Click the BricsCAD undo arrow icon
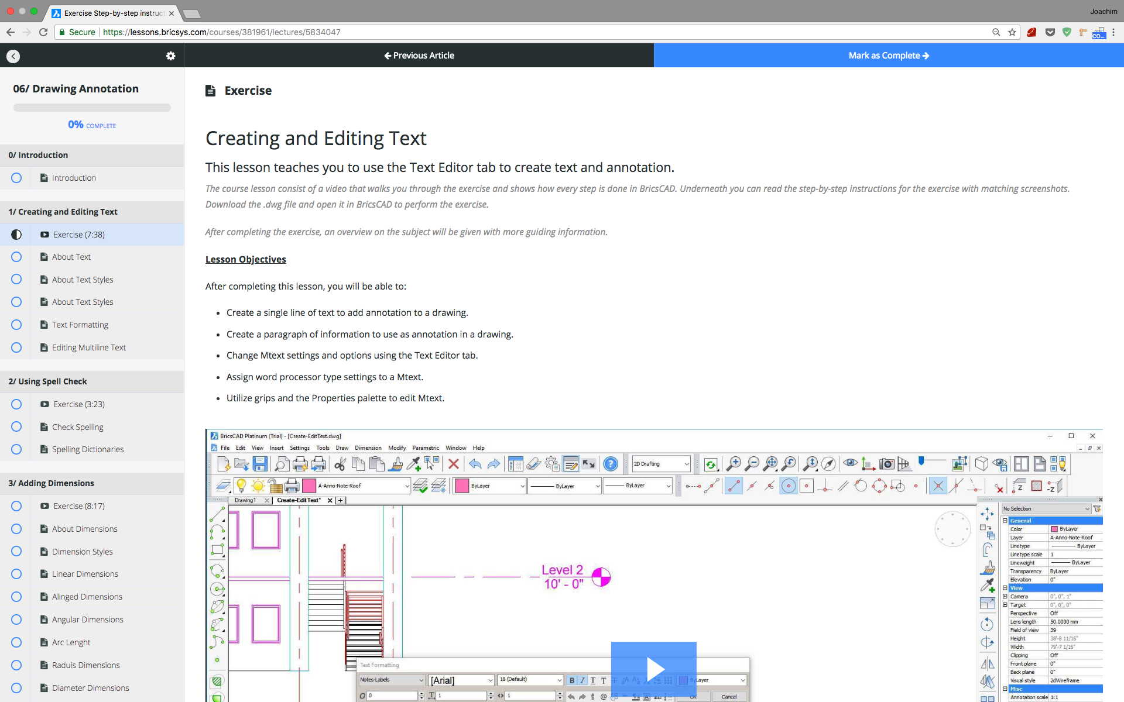 coord(475,464)
